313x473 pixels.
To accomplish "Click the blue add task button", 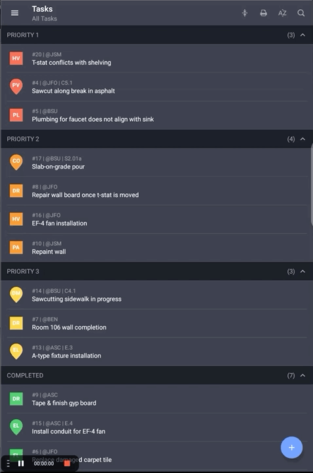I will 291,447.
